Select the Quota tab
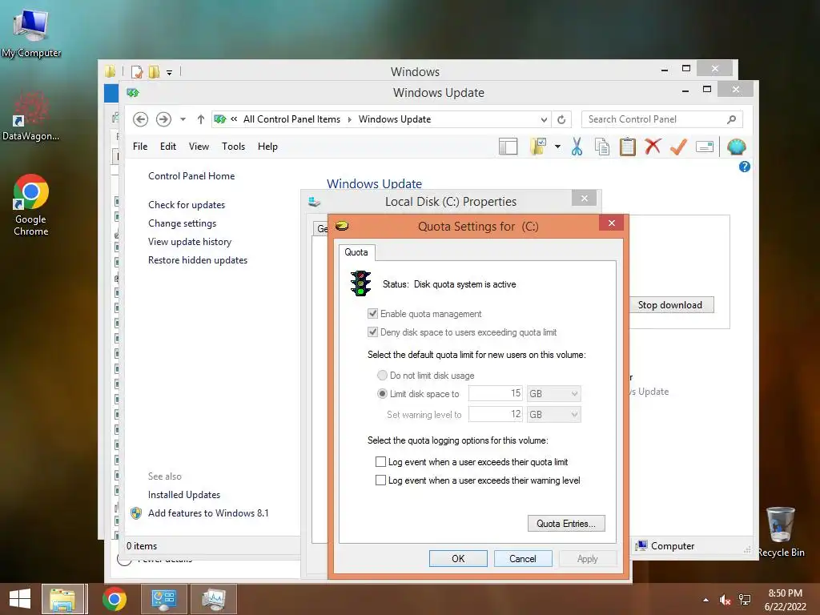 pos(356,252)
